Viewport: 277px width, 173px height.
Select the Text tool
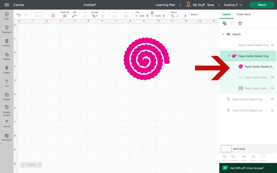(6, 83)
